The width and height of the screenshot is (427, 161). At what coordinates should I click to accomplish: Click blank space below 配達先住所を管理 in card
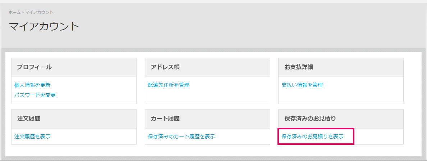(207, 96)
